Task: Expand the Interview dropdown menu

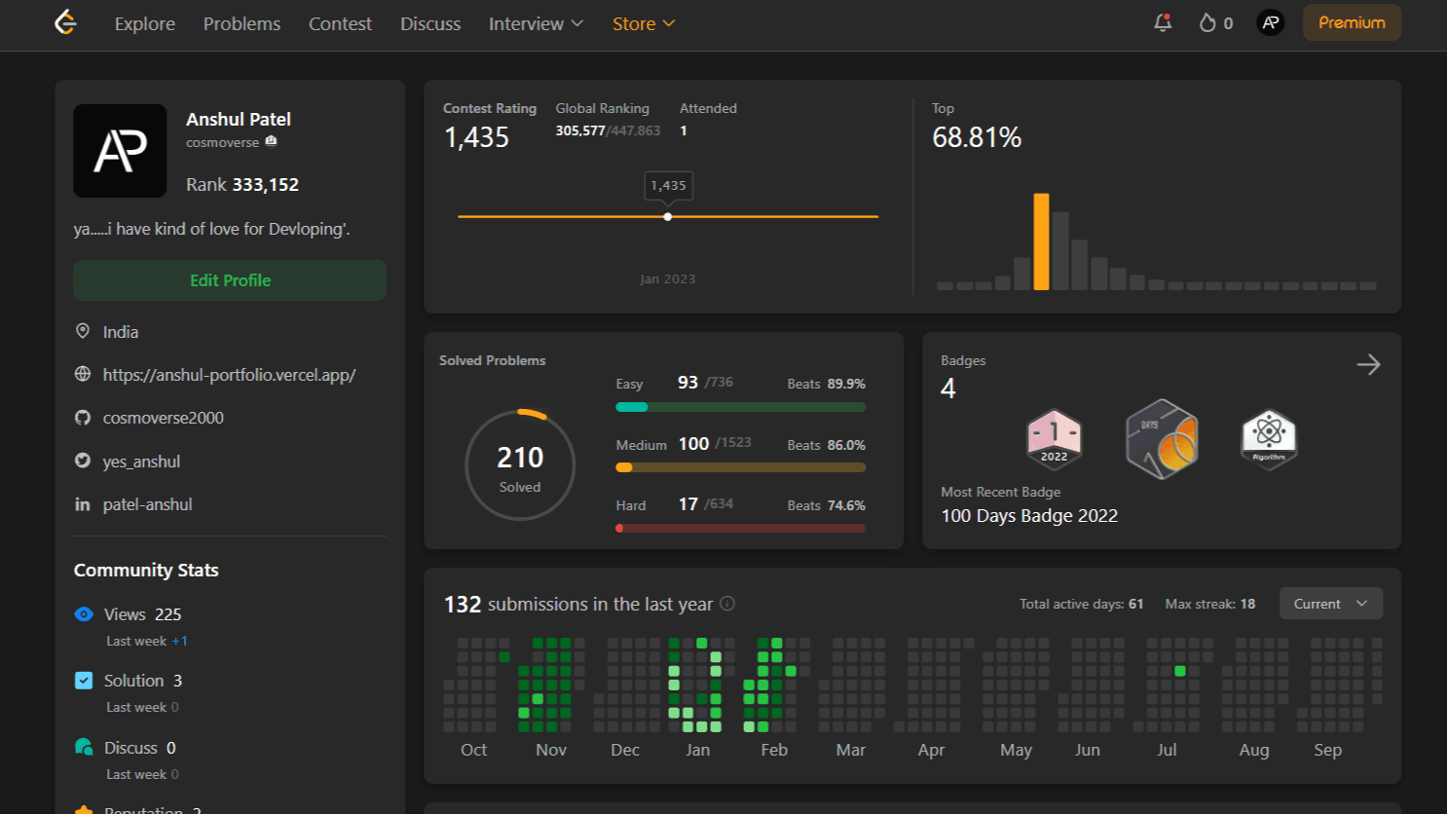Action: pos(536,23)
